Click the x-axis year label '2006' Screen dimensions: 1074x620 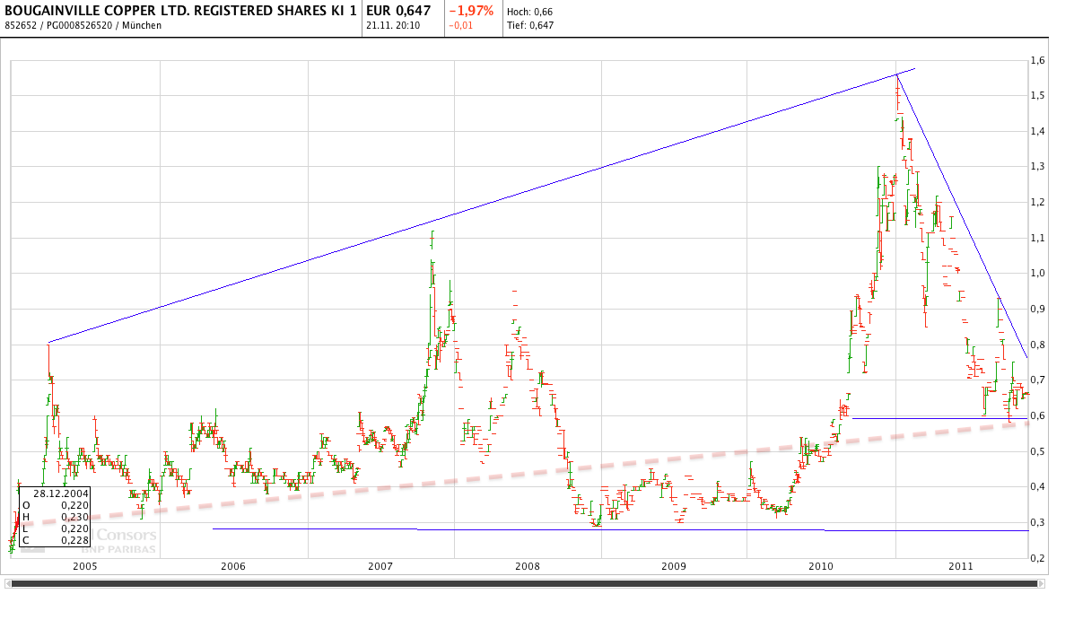233,566
